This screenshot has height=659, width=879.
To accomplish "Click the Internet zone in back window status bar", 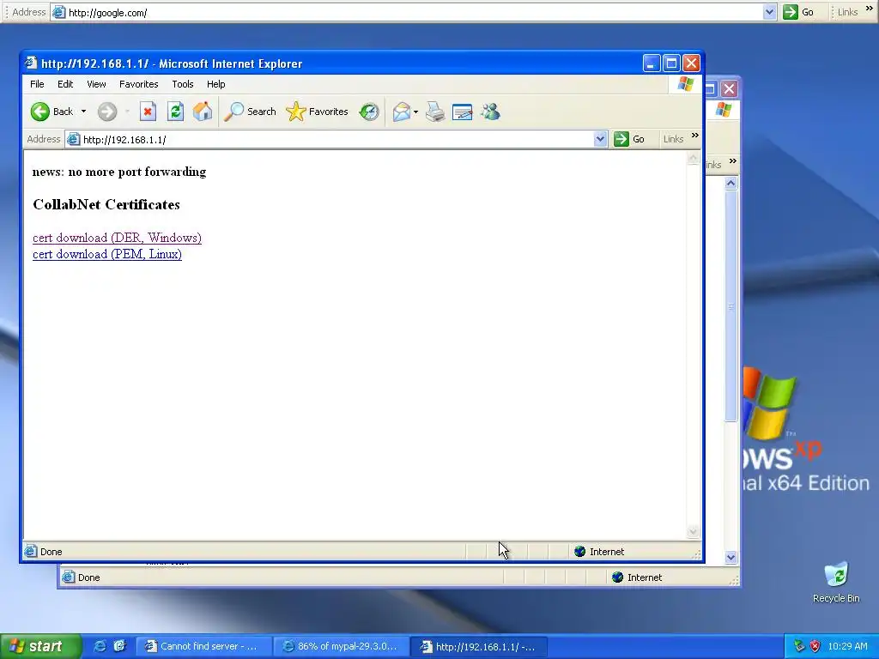I will pyautogui.click(x=637, y=577).
